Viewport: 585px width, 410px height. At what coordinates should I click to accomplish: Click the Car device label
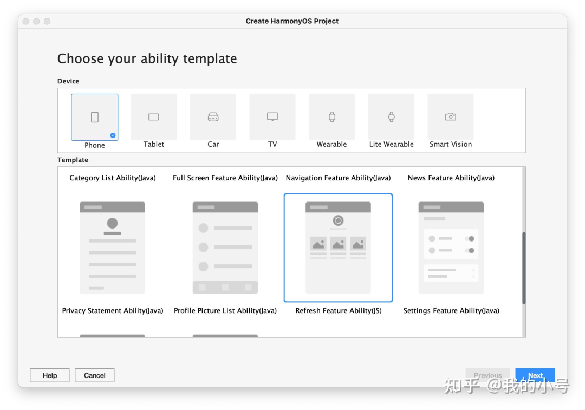pyautogui.click(x=213, y=145)
